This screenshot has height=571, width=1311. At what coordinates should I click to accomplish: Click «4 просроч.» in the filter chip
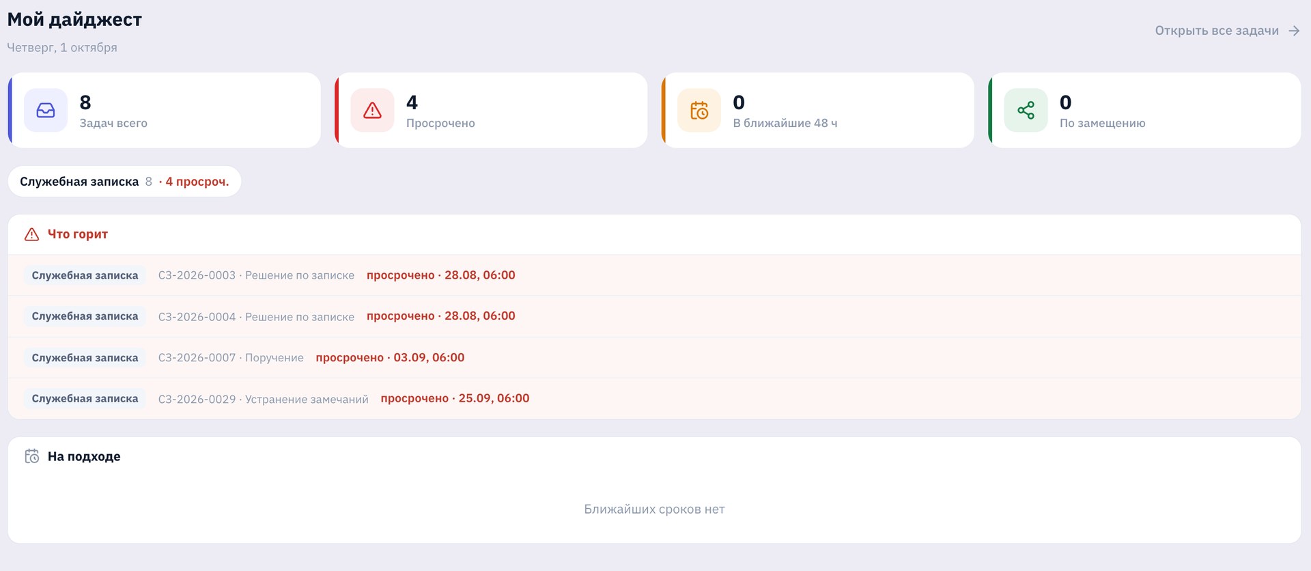click(x=197, y=182)
